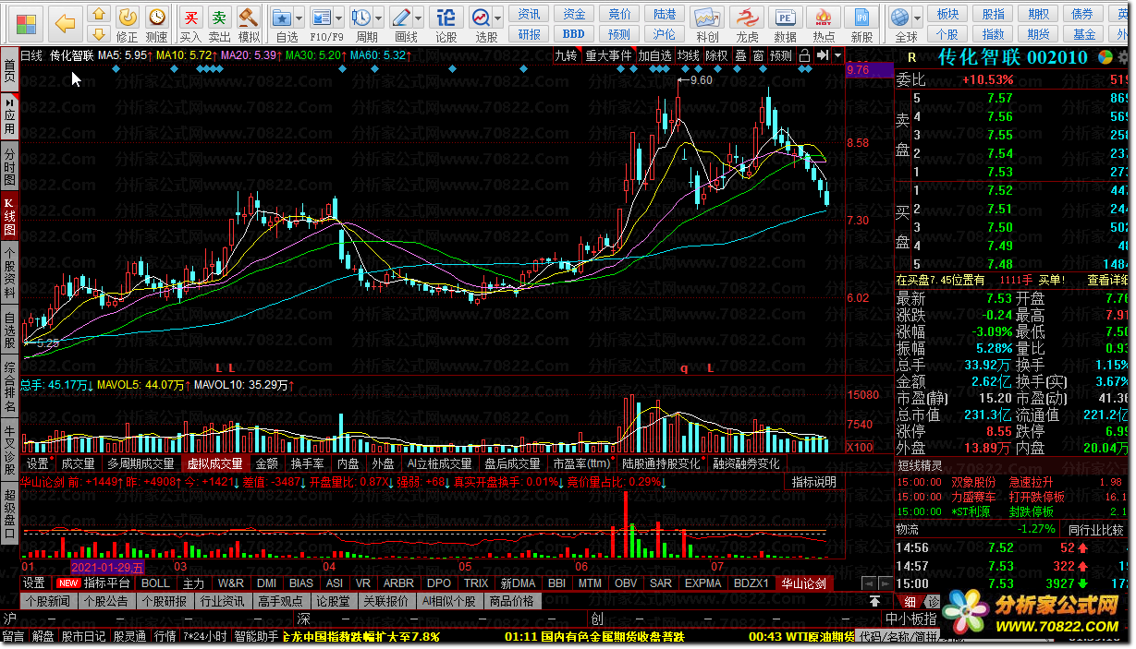
Task: Click the up arrow page icon
Action: [x=99, y=14]
